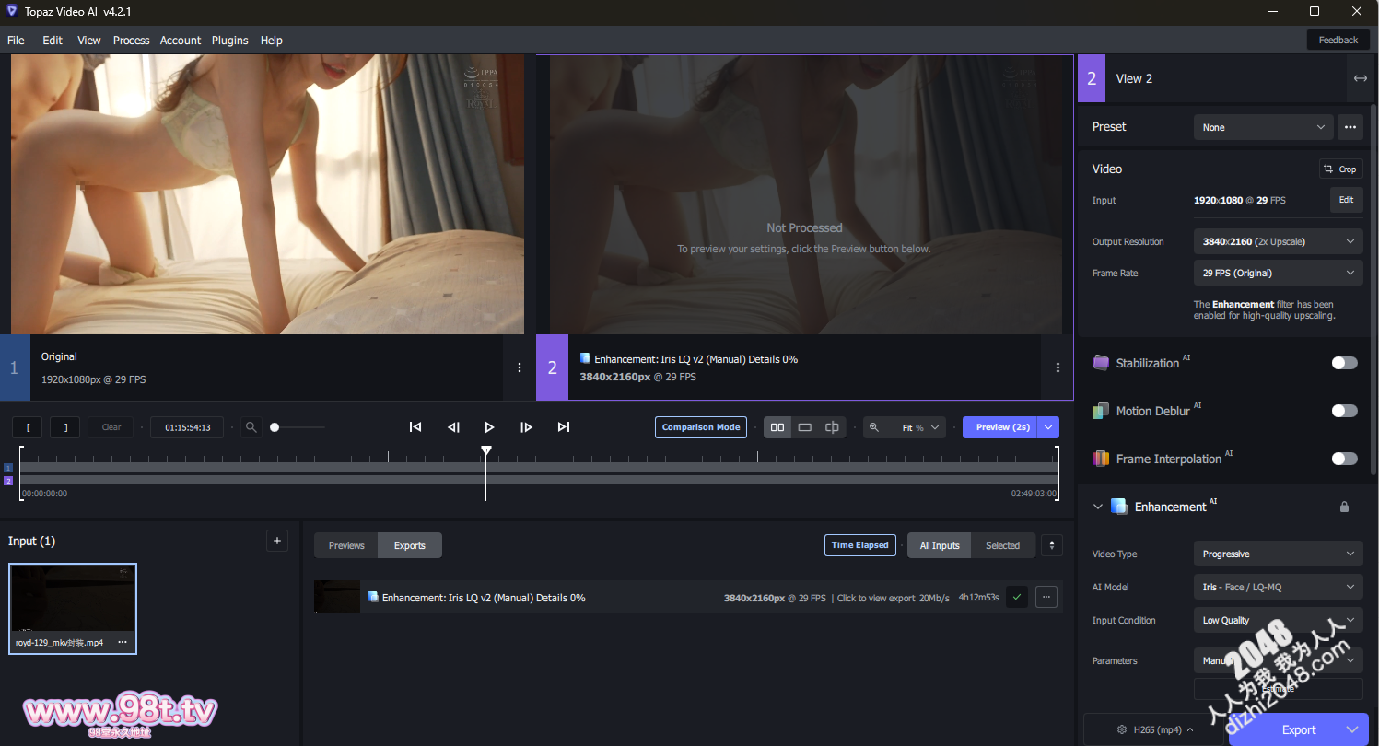The height and width of the screenshot is (746, 1379).
Task: Open the Process menu
Action: (x=131, y=41)
